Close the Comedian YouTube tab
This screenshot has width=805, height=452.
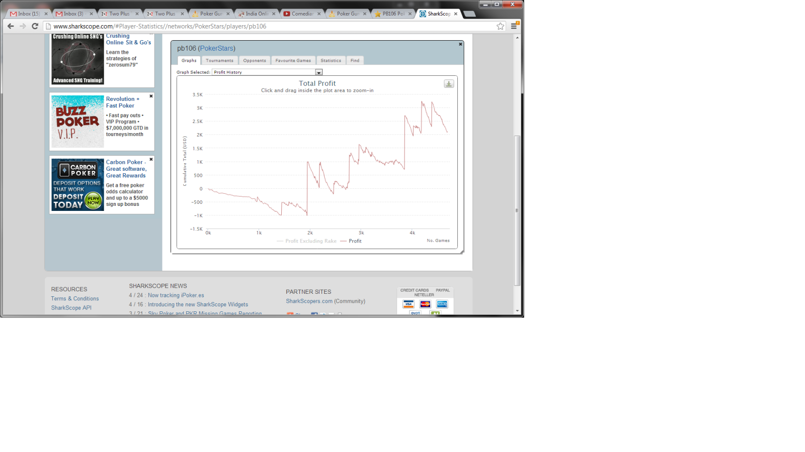tap(319, 14)
